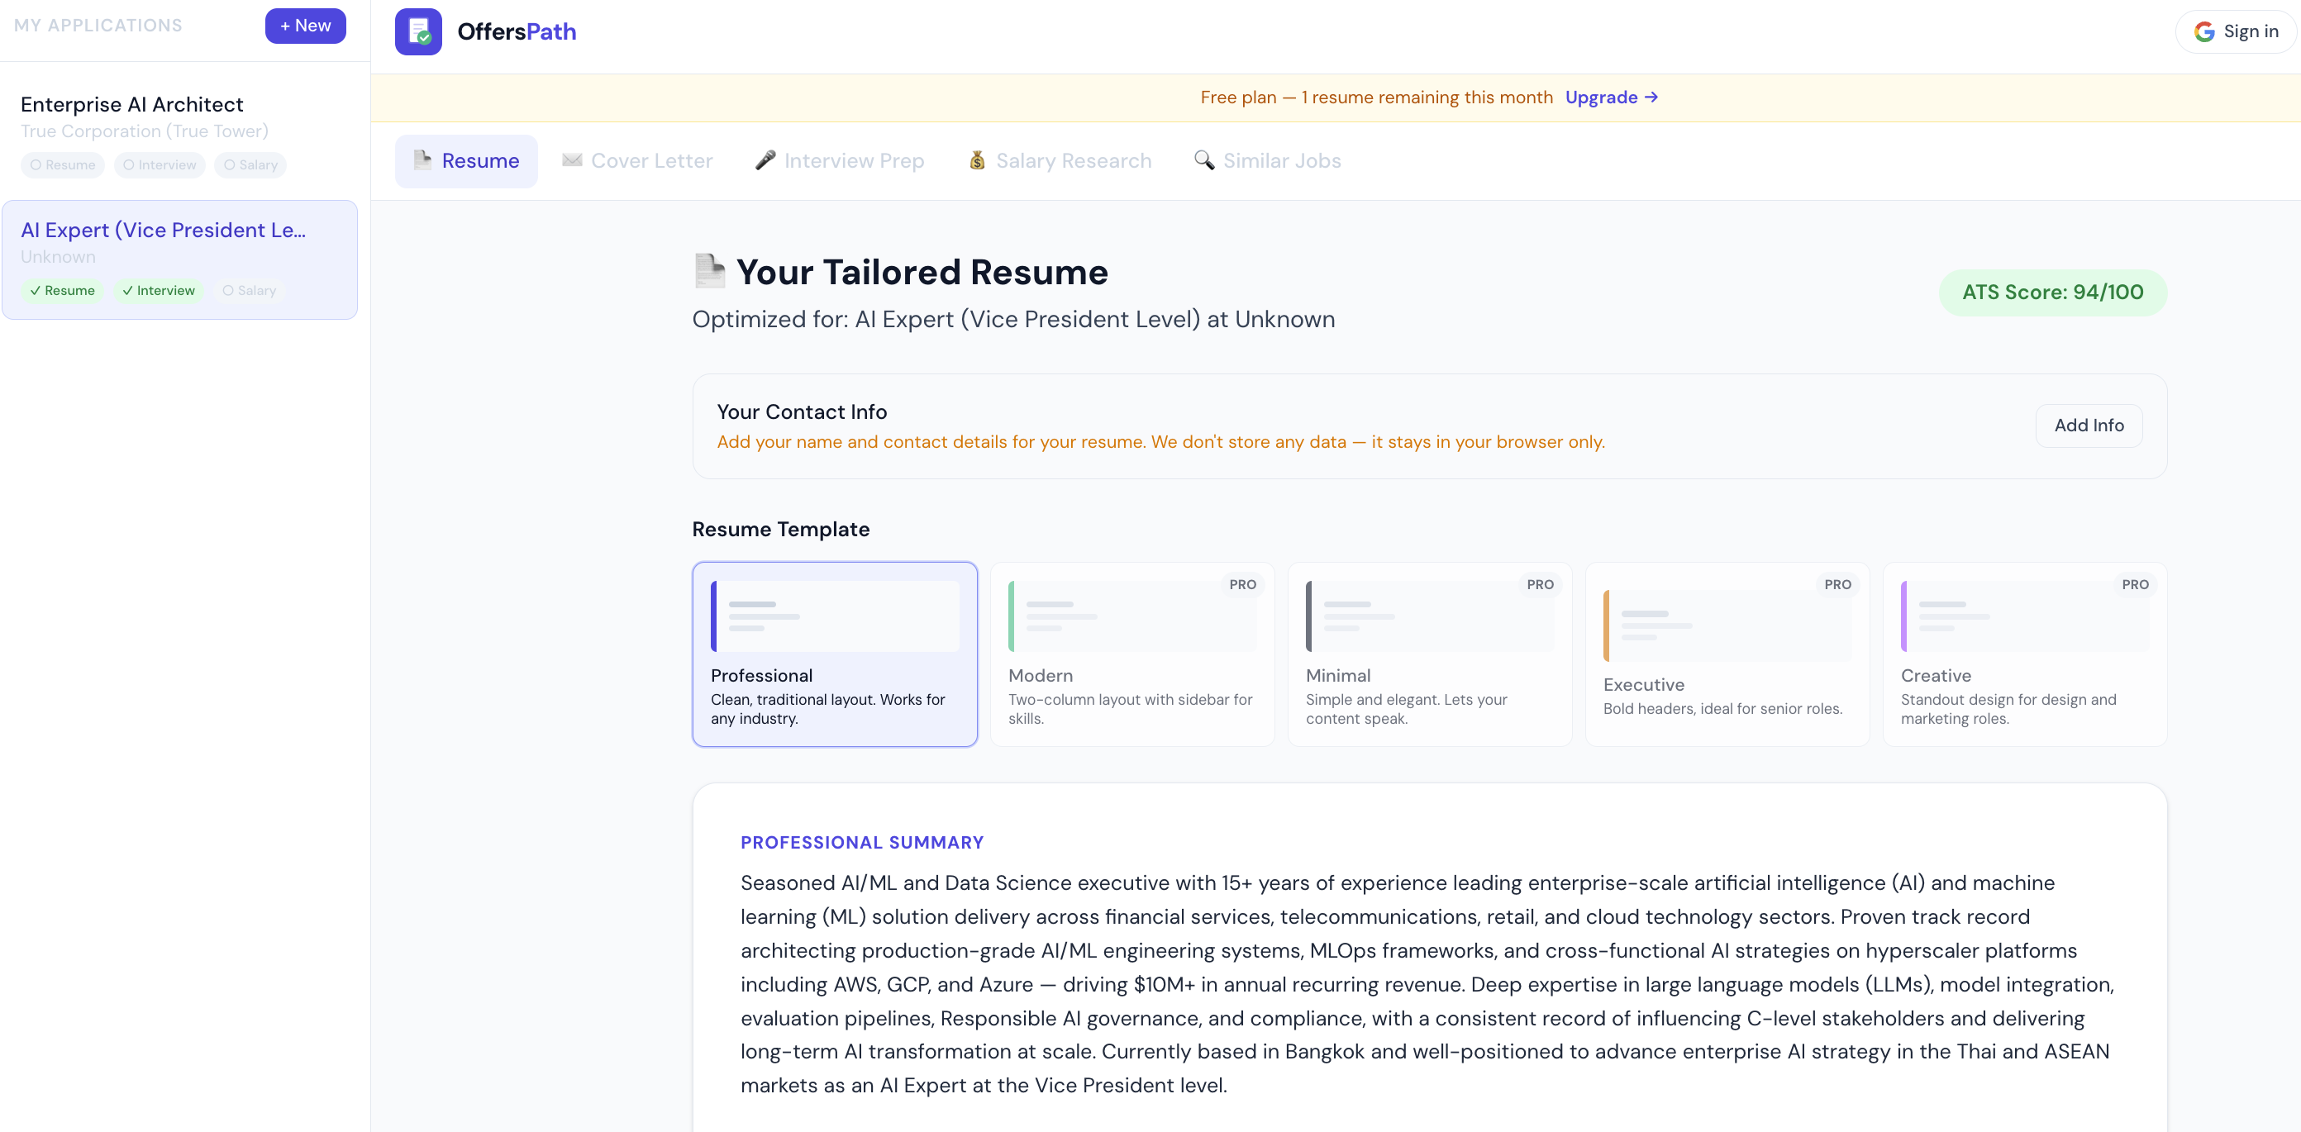
Task: Open the Enterprise AI Architect application
Action: click(132, 105)
